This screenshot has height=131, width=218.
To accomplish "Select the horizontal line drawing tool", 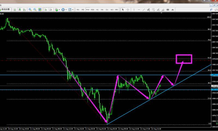I will 139,10.
